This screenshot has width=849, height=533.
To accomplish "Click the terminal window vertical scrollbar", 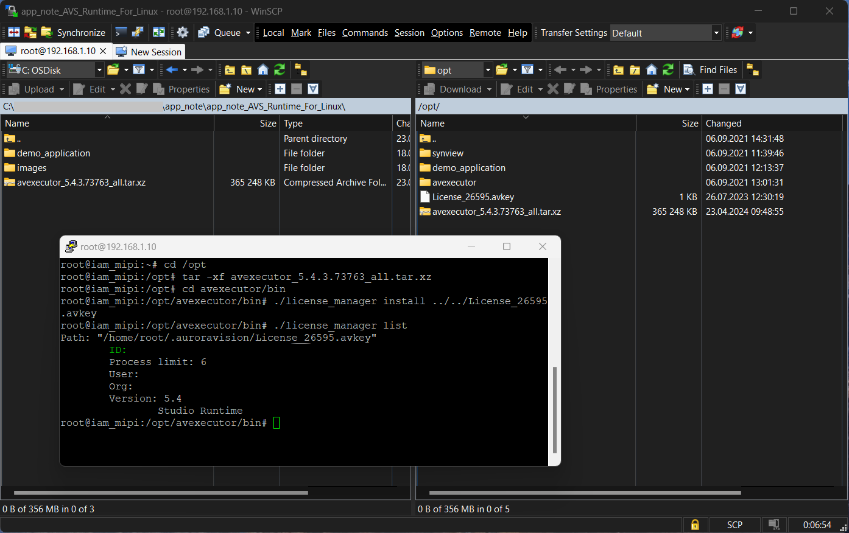I will [554, 409].
